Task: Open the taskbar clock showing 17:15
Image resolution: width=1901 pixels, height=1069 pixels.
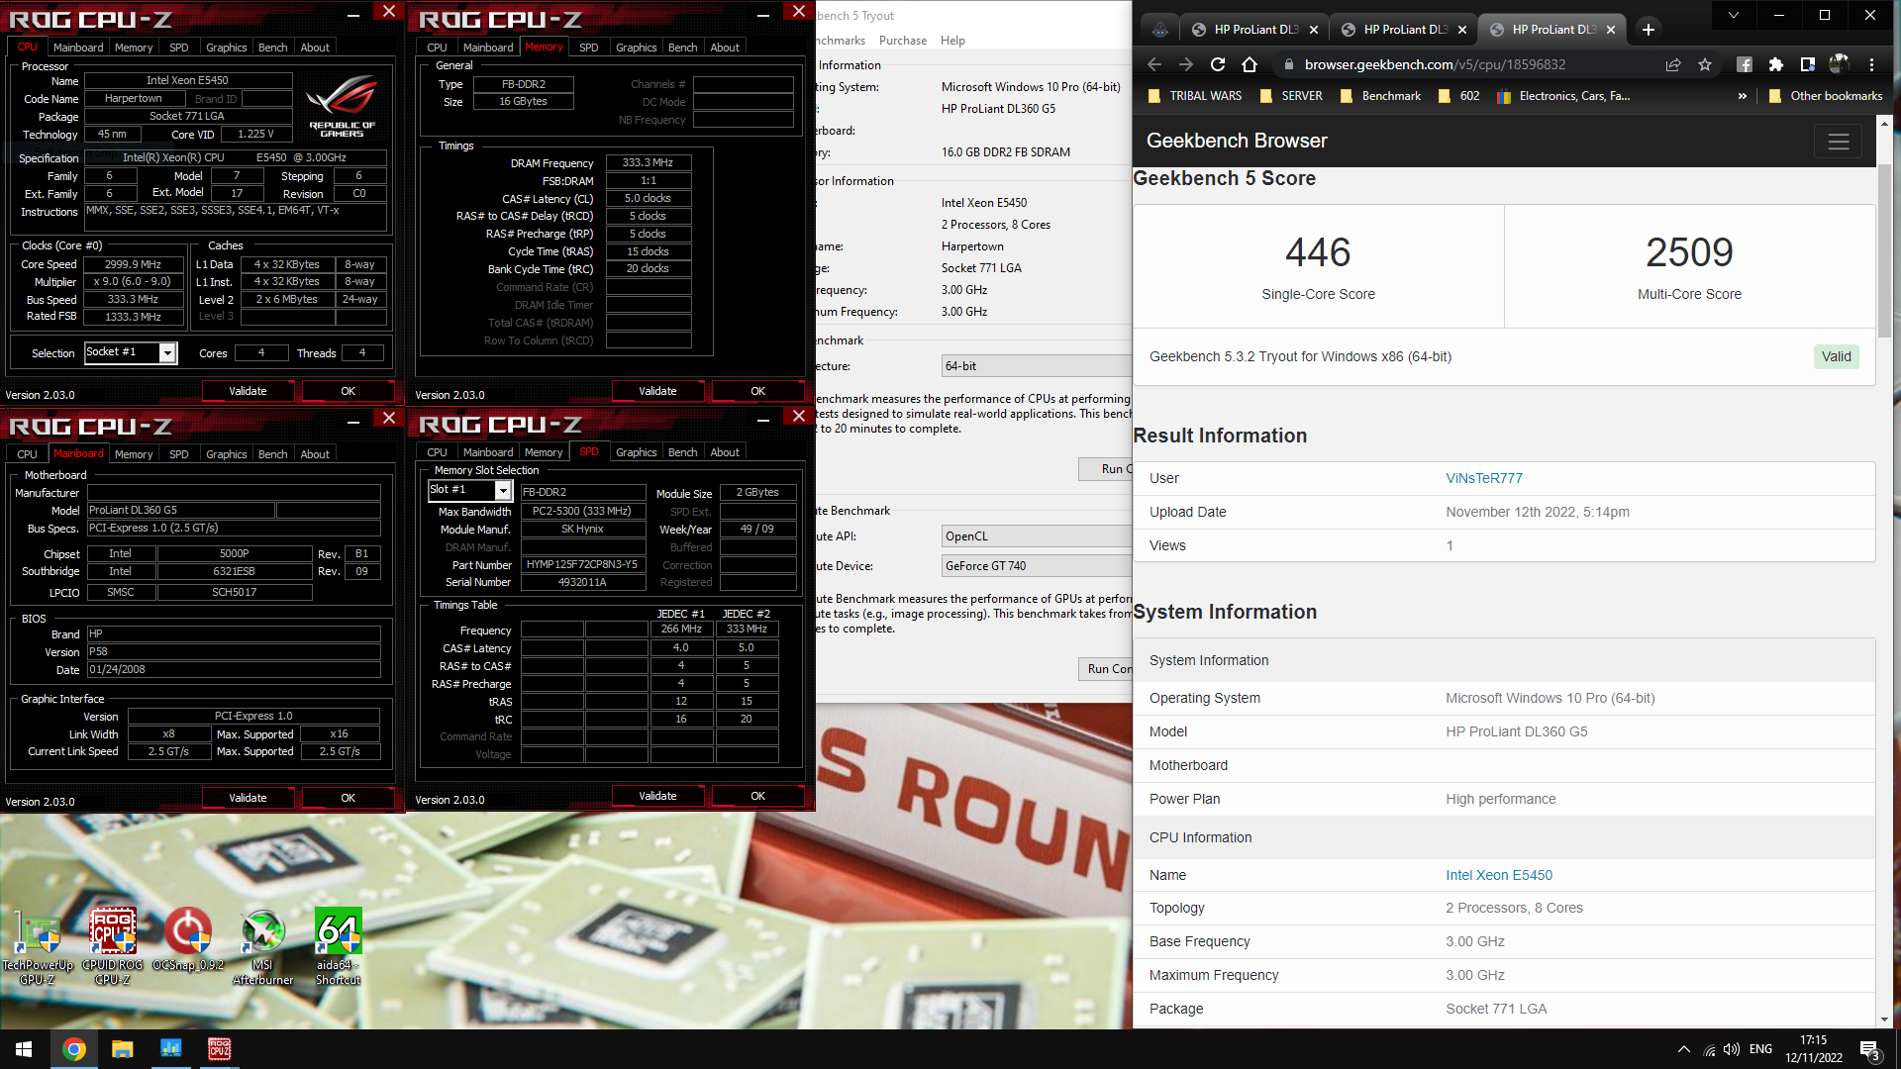Action: pos(1814,1049)
